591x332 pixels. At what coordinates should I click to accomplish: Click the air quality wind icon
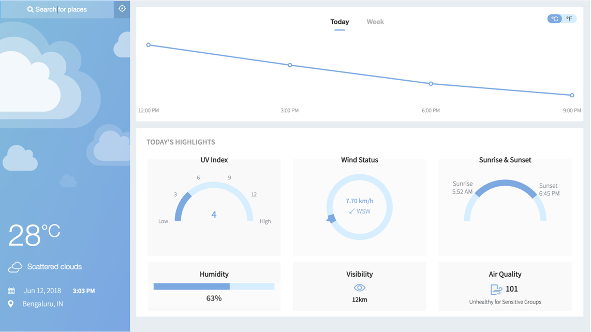(x=496, y=290)
